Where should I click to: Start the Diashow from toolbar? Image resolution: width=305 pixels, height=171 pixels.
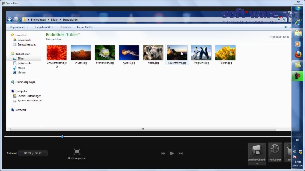[65, 27]
